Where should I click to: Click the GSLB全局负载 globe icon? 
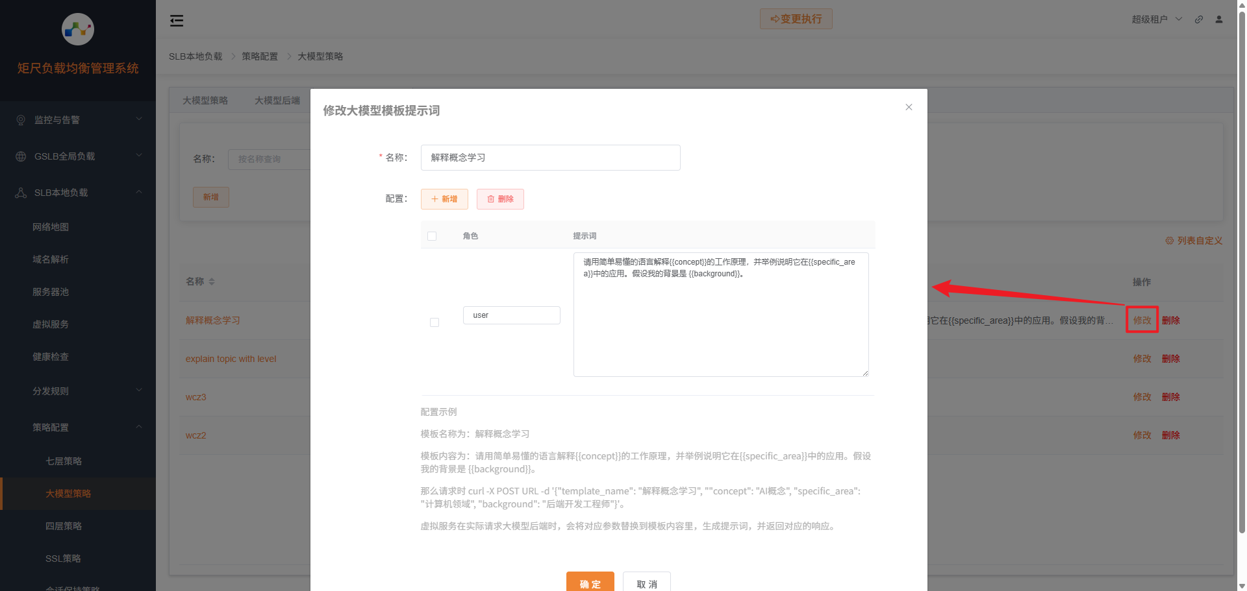pos(19,156)
